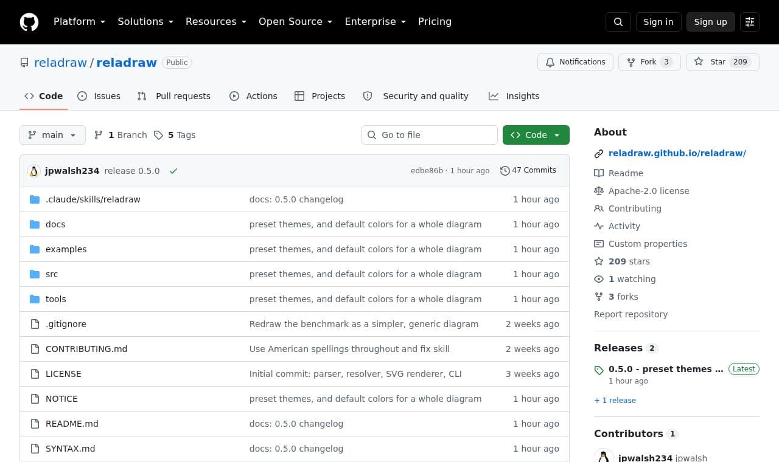Viewport: 779px width, 462px height.
Task: Open the README.md file
Action: pos(72,424)
